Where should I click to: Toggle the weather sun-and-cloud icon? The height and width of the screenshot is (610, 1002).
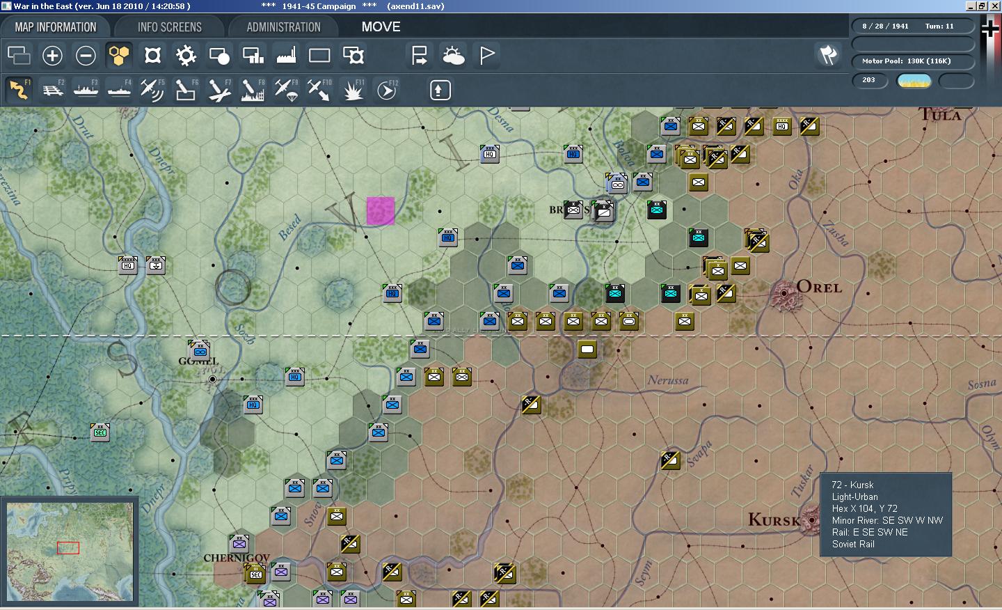(453, 55)
